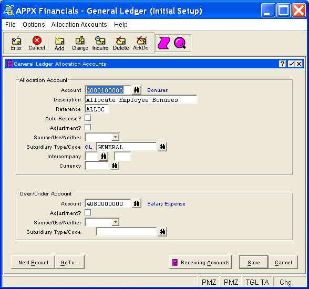This screenshot has width=309, height=289.
Task: Click the first Intercompany input field
Action: coord(91,157)
